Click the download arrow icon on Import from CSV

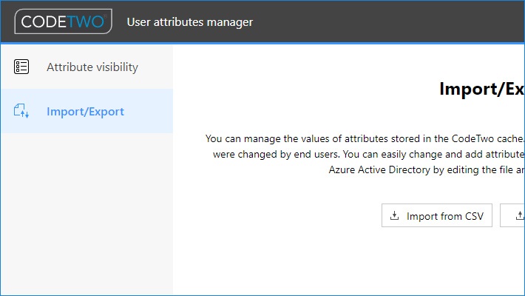394,215
